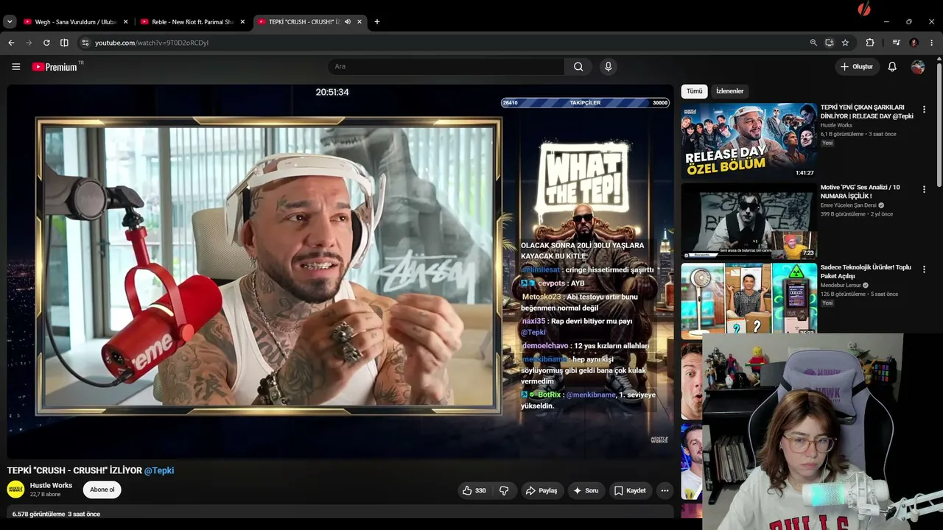View site information in address bar
The height and width of the screenshot is (530, 943).
[85, 43]
